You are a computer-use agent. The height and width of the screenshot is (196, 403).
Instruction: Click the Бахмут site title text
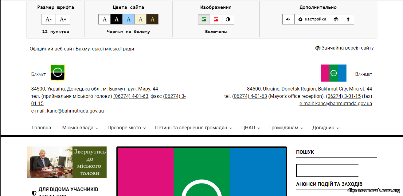pos(38,74)
